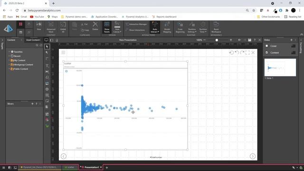Increase zoom with the plus button
Image resolution: width=304 pixels, height=171 pixels.
point(231,40)
